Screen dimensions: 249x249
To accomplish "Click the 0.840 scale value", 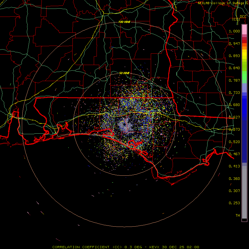I will [234, 68].
